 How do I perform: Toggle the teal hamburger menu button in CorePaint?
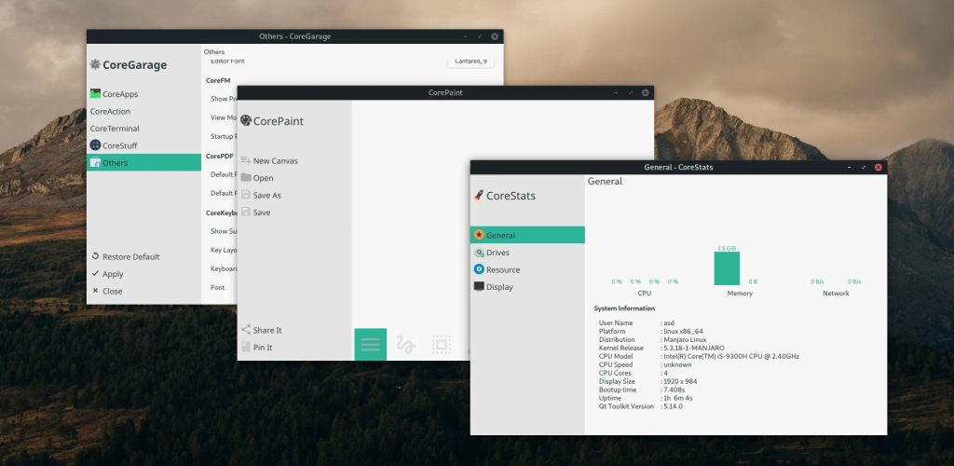coord(370,345)
